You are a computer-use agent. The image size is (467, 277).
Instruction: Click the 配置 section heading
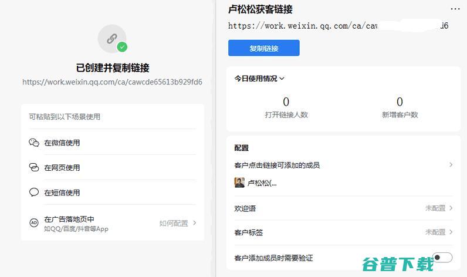coord(242,148)
